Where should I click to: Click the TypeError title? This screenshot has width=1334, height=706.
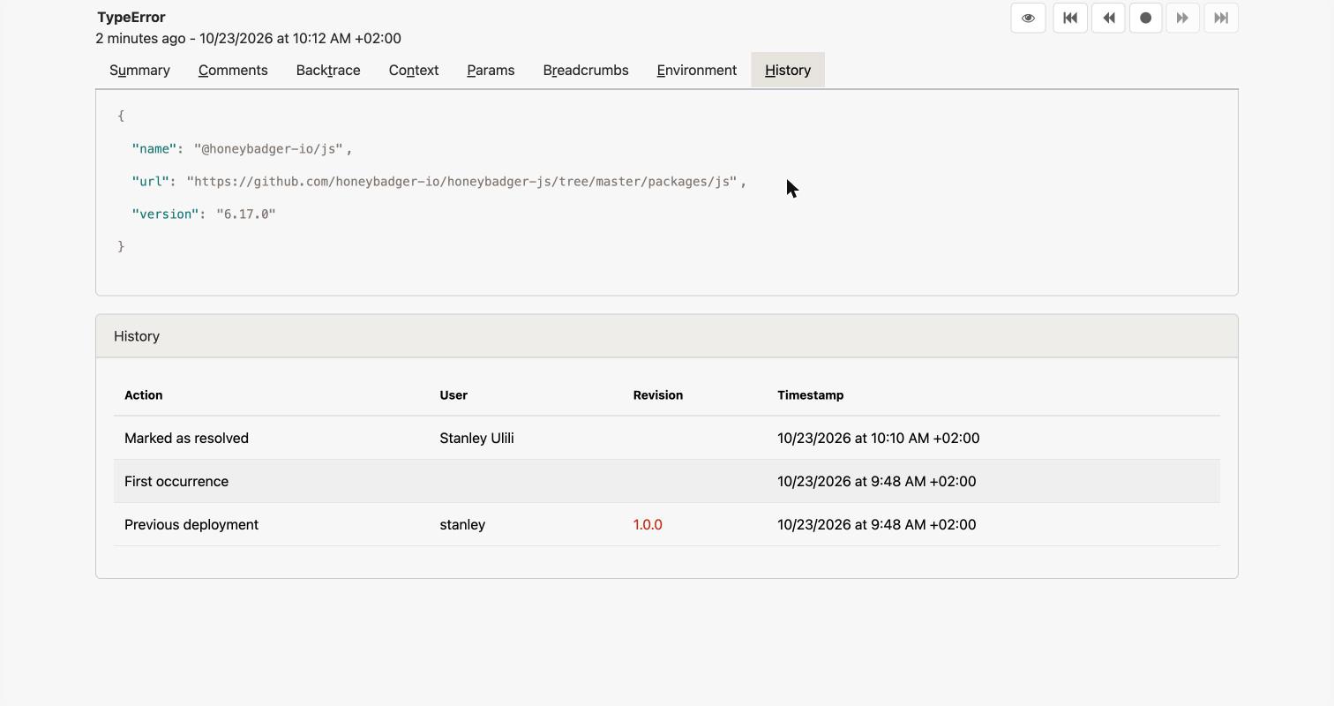click(131, 17)
